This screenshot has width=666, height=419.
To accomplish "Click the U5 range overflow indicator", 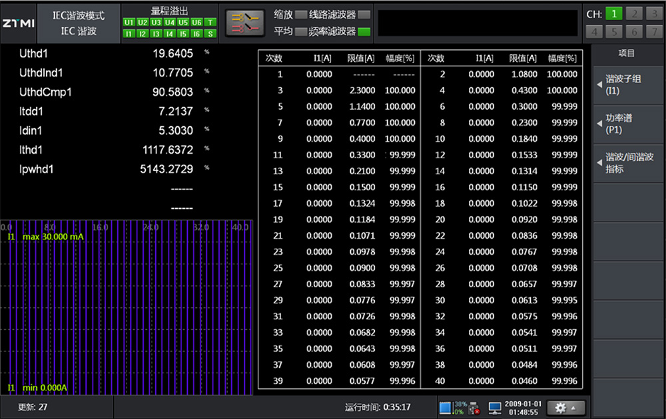I will pos(183,23).
